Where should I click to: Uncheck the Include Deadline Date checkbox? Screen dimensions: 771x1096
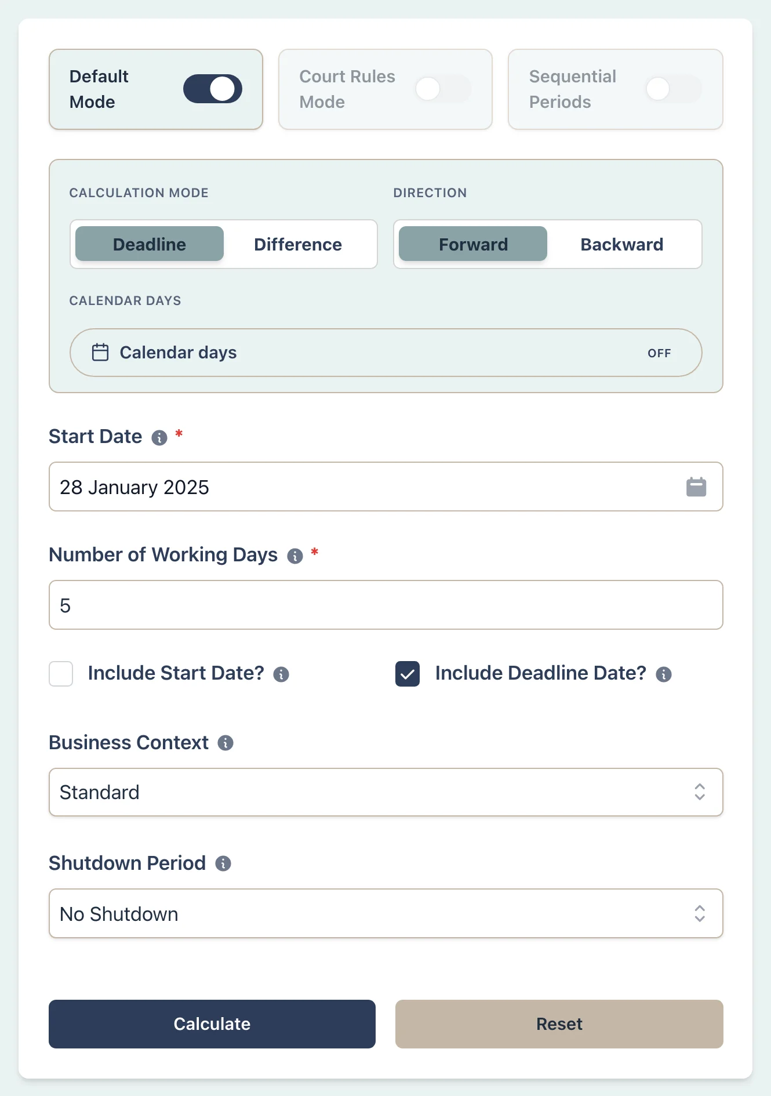408,674
